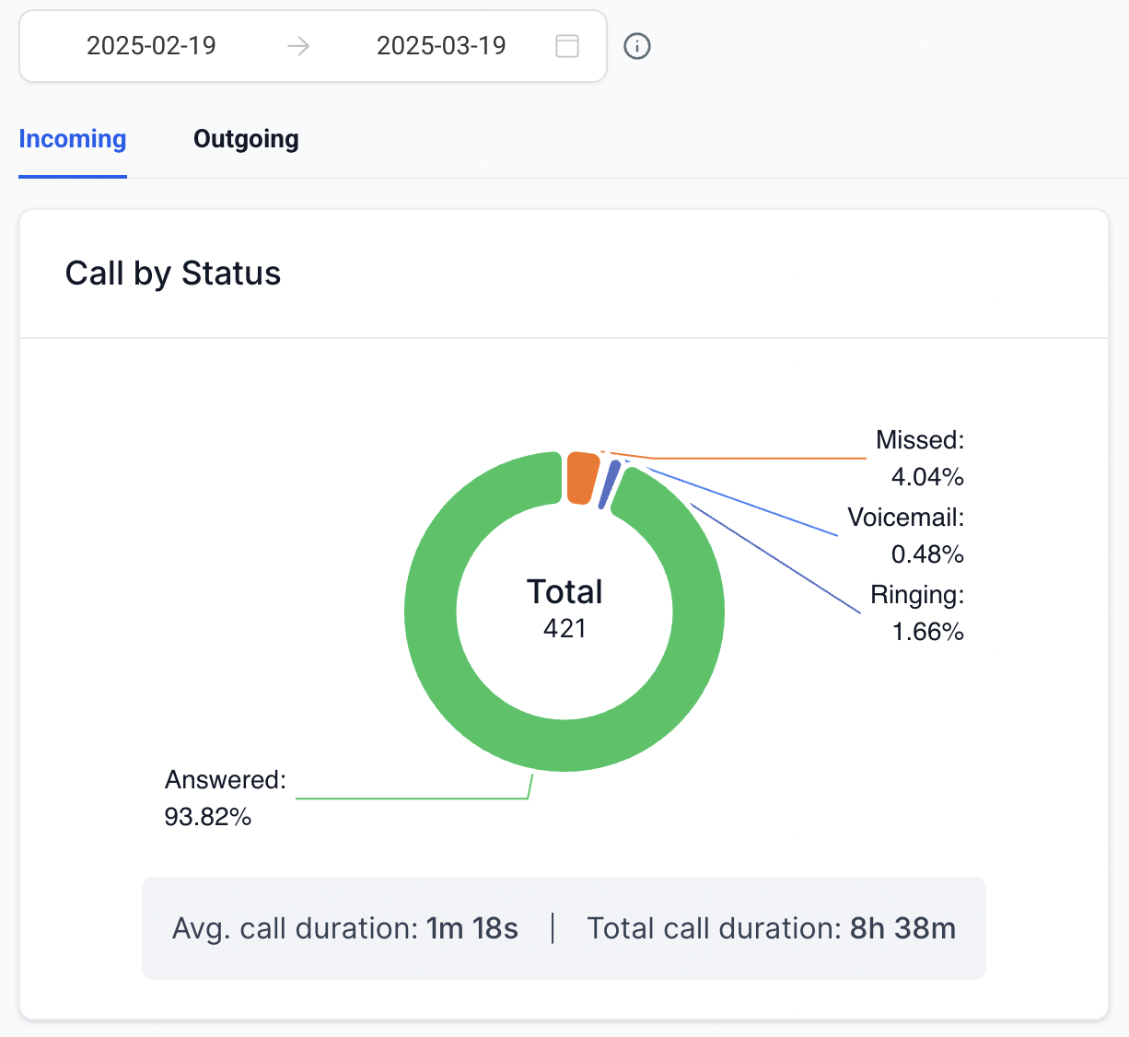Image resolution: width=1129 pixels, height=1037 pixels.
Task: Click the Call by Status heading
Action: pyautogui.click(x=173, y=274)
